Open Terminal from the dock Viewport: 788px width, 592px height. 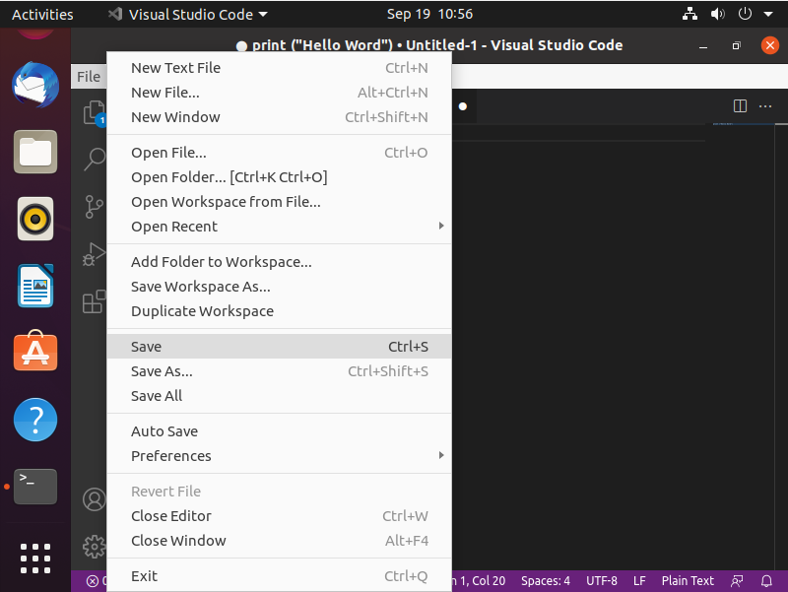tap(35, 487)
